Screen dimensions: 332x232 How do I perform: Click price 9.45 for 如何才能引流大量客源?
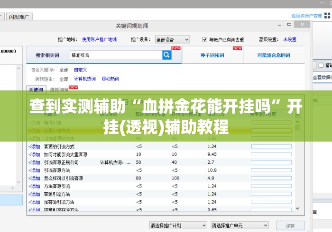tap(212, 154)
